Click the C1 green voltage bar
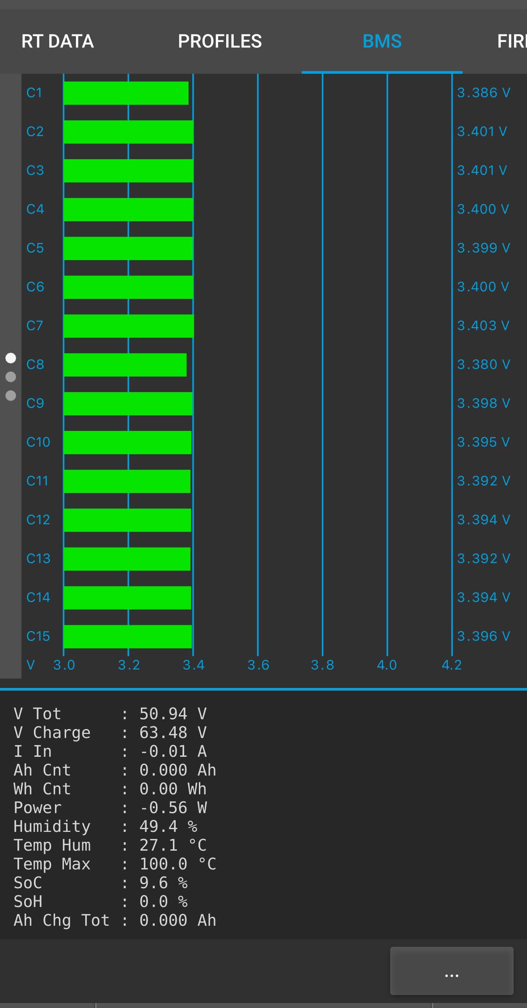The image size is (527, 1008). pyautogui.click(x=126, y=93)
